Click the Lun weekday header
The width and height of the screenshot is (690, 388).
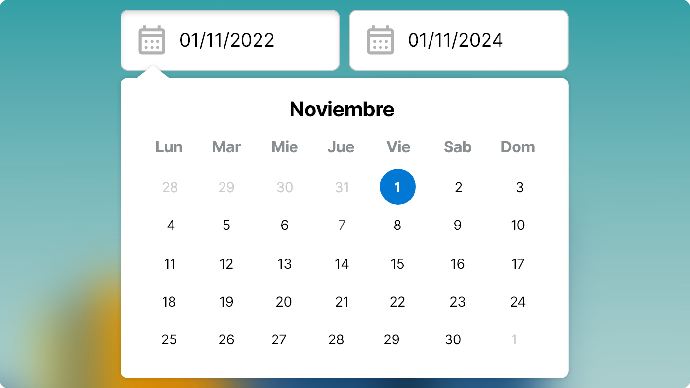click(169, 147)
